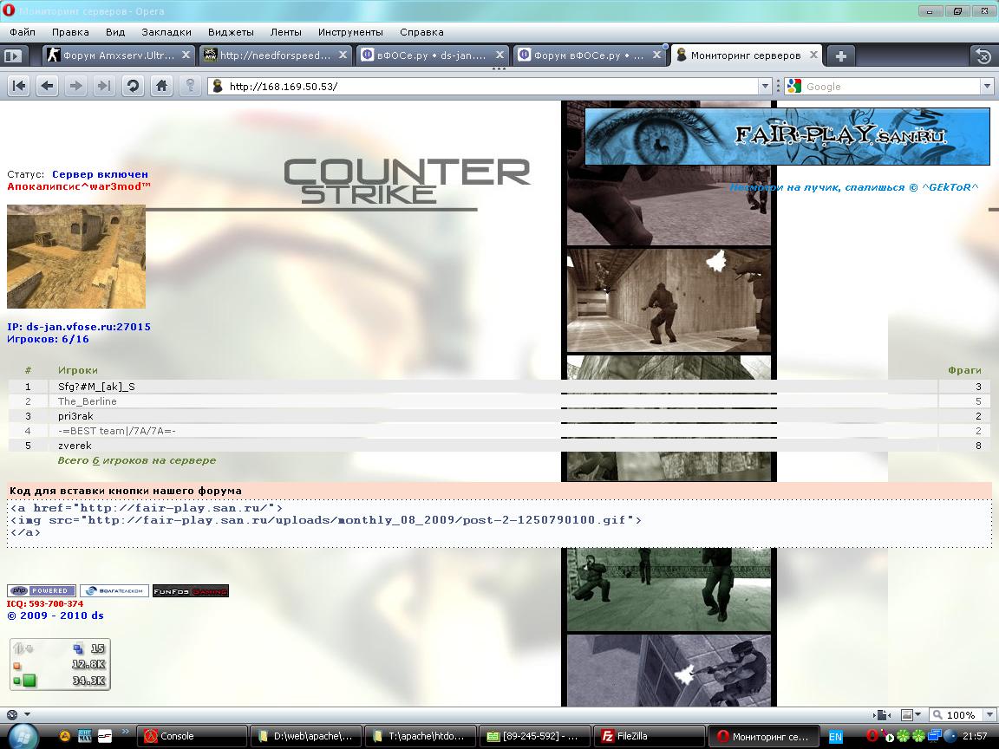The width and height of the screenshot is (999, 749).
Task: Click the Back navigation arrow
Action: (47, 86)
